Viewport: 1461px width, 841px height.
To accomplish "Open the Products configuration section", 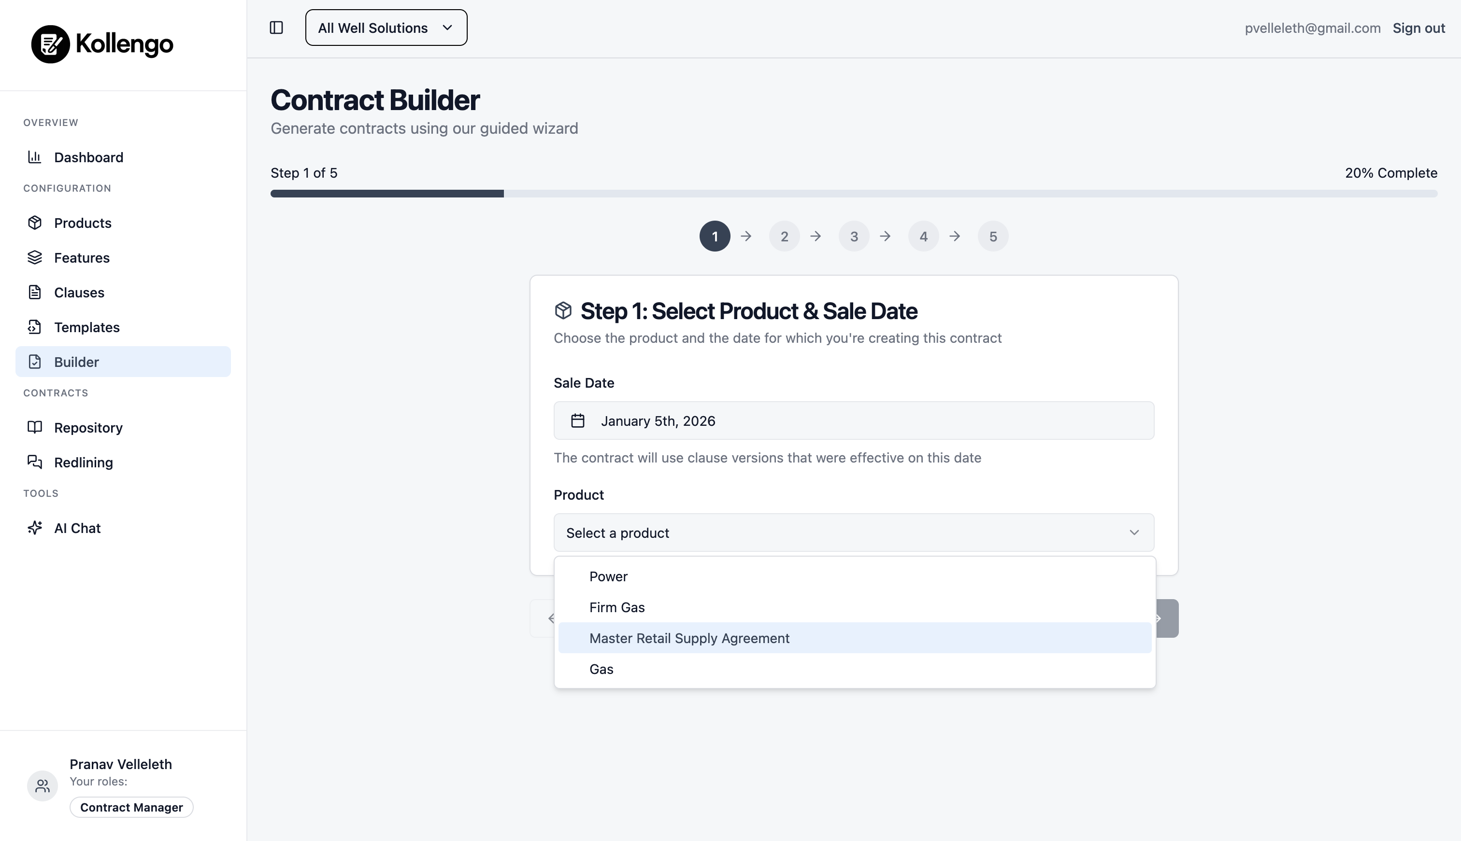I will coord(83,223).
